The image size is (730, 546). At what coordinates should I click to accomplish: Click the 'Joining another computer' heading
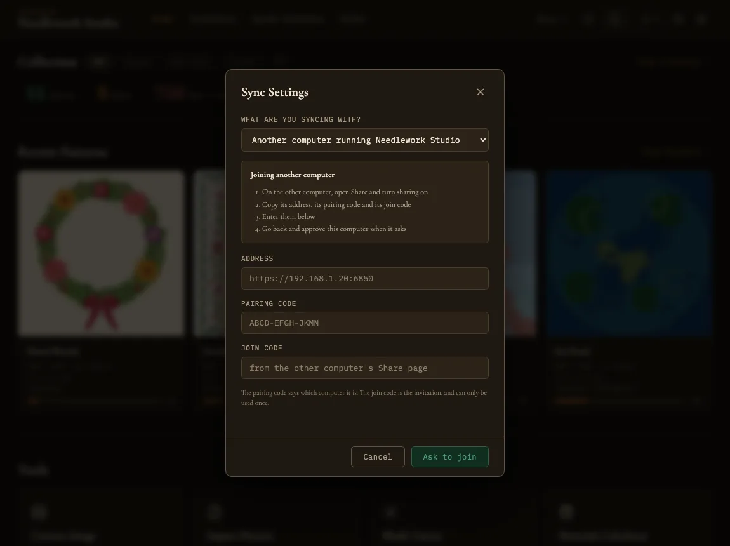pyautogui.click(x=293, y=175)
